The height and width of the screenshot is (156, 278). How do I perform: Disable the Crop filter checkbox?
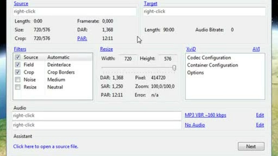point(18,72)
